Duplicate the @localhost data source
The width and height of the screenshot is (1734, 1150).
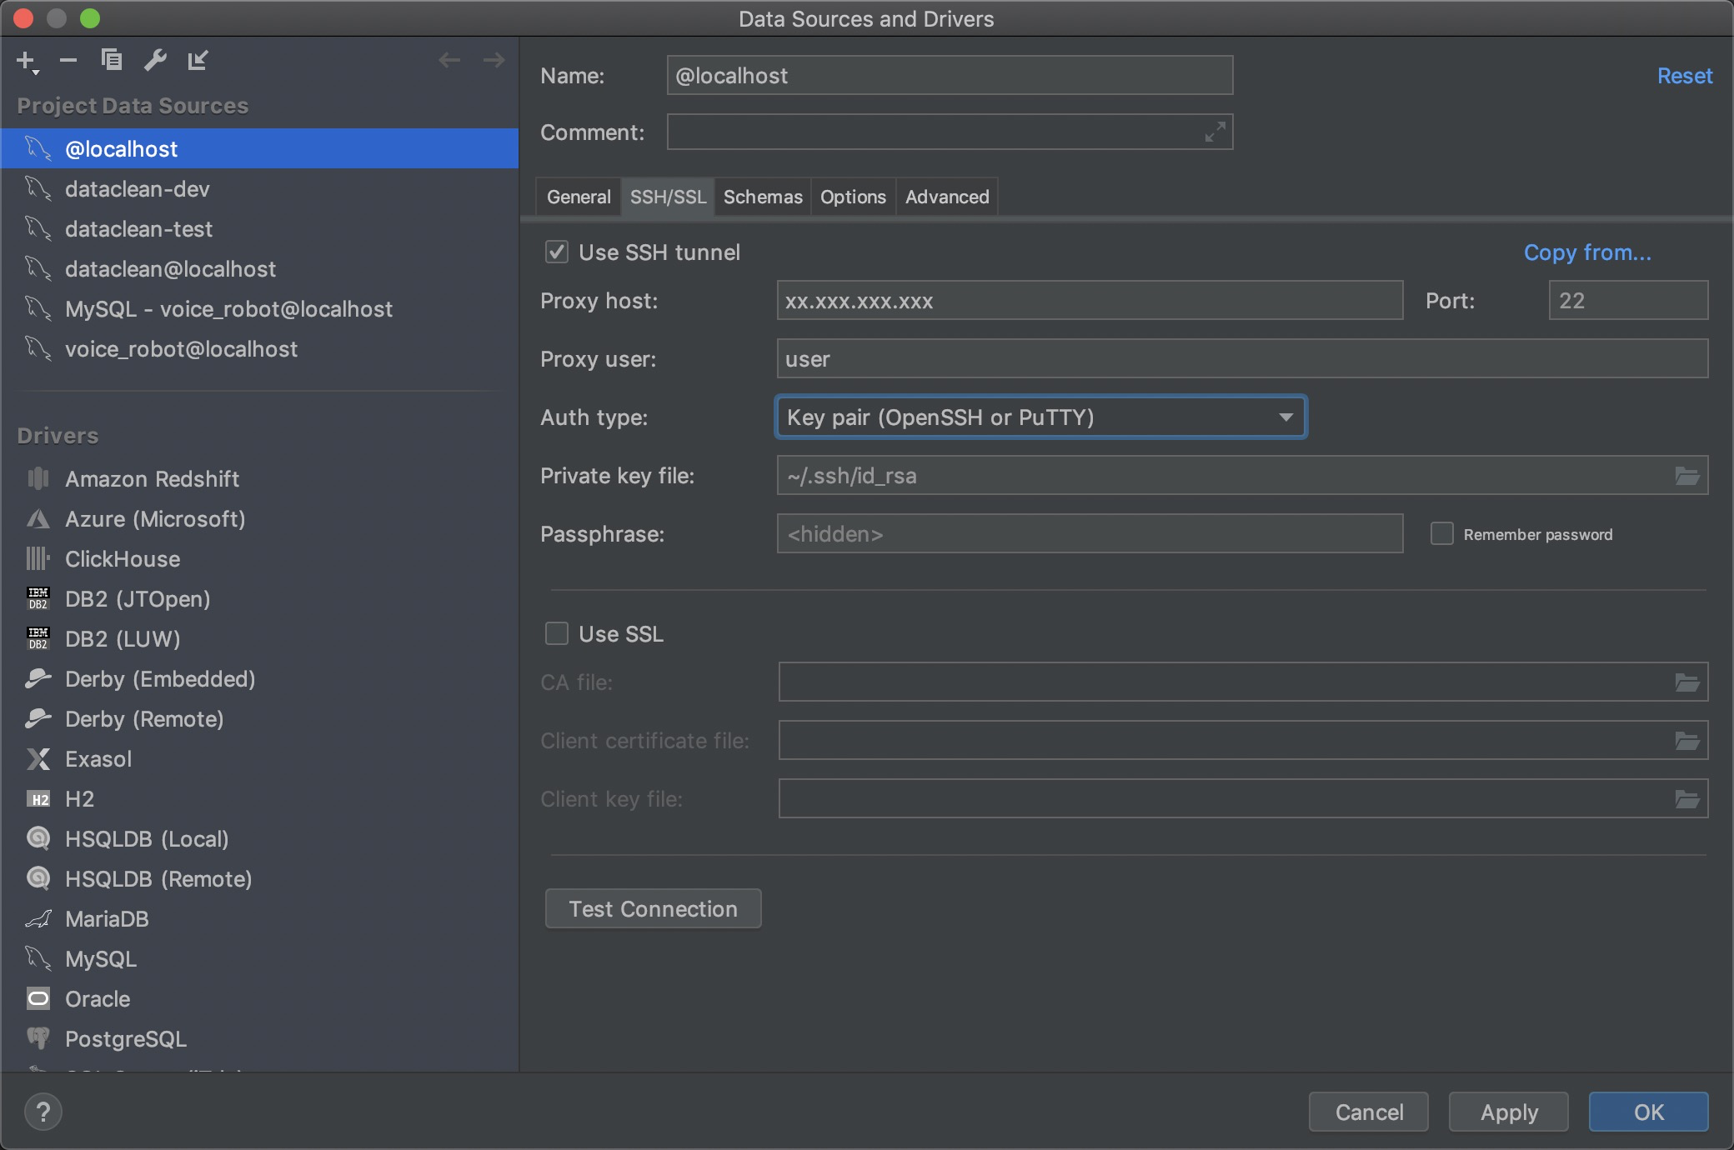pos(111,59)
